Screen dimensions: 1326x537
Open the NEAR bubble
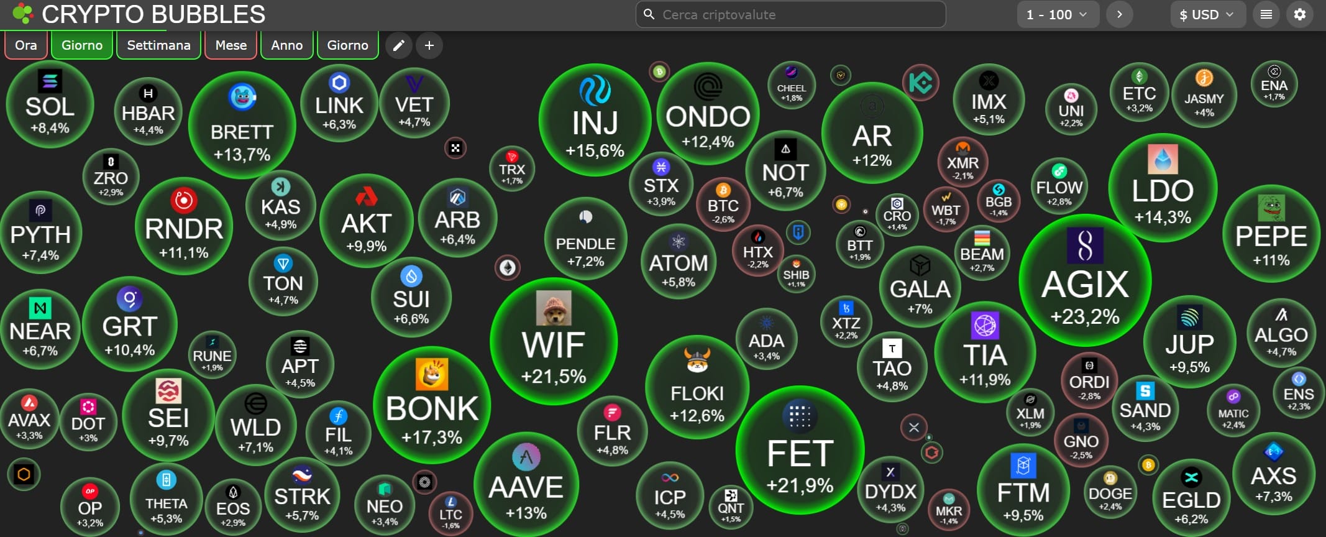pos(40,329)
